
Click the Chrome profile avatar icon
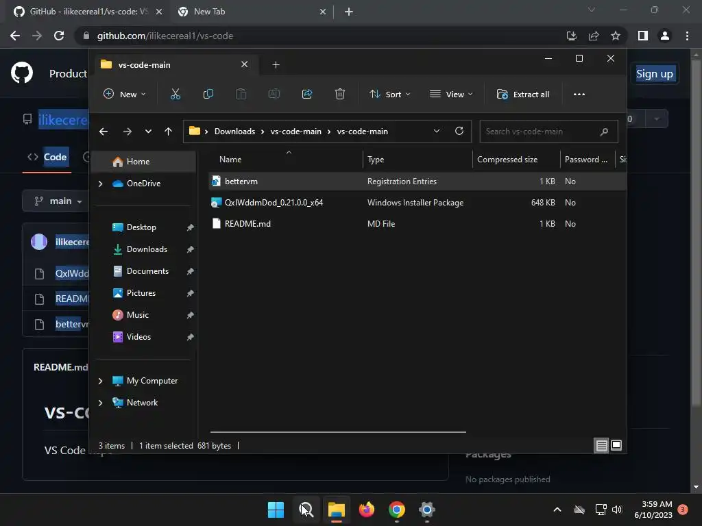(665, 36)
